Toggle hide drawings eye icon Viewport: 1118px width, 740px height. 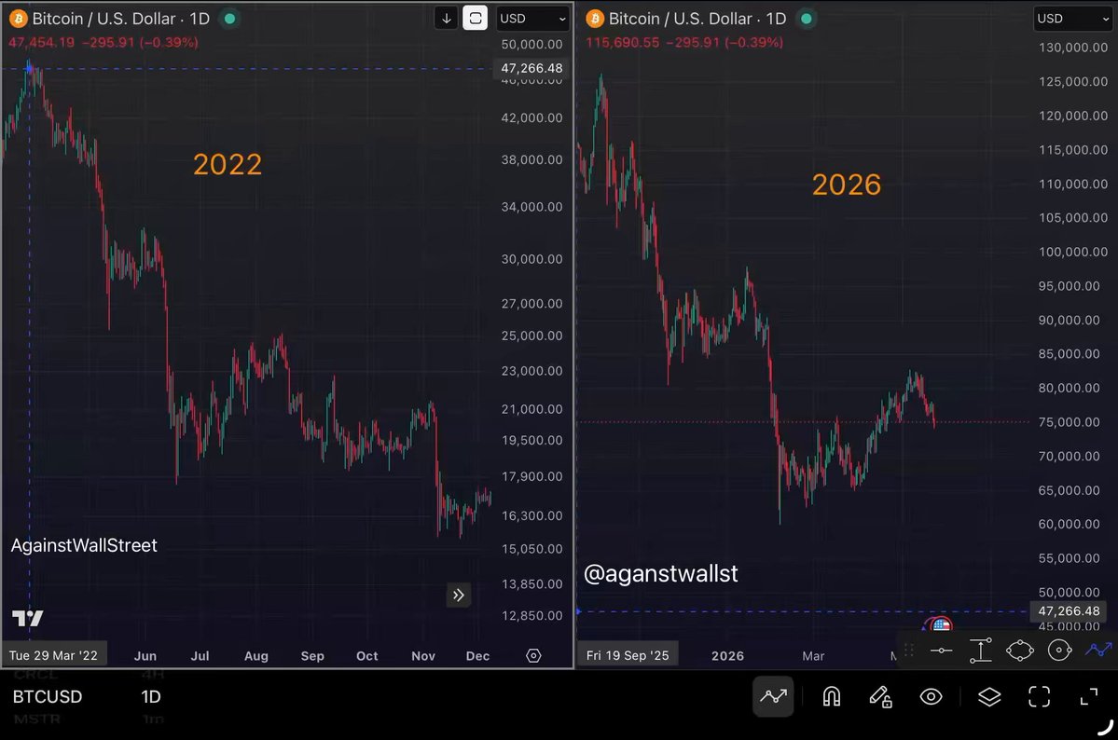pos(931,696)
